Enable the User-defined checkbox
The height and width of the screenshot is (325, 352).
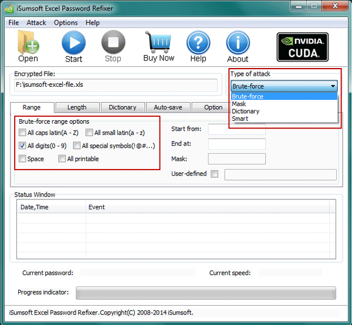click(214, 174)
